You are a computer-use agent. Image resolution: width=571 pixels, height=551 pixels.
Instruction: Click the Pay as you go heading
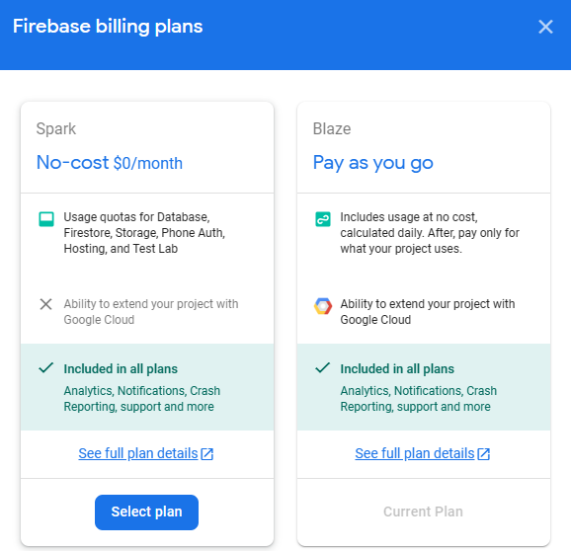click(x=372, y=163)
